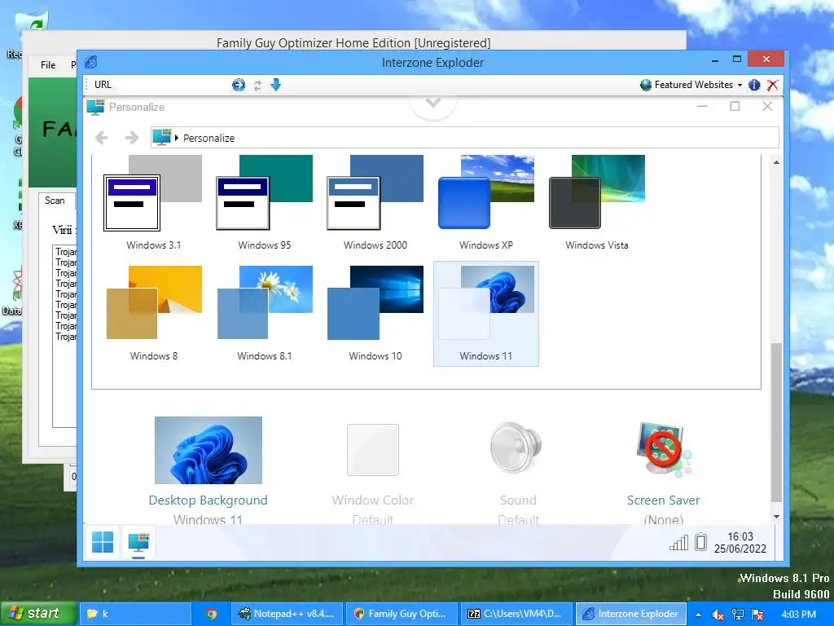
Task: Click the blue go arrow beside URL
Action: click(x=239, y=85)
